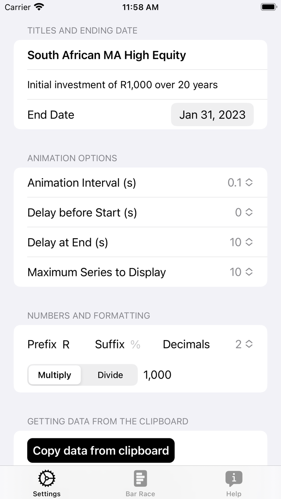Viewport: 281px width, 499px height.
Task: Tap the Prefix field containing R
Action: click(x=66, y=345)
